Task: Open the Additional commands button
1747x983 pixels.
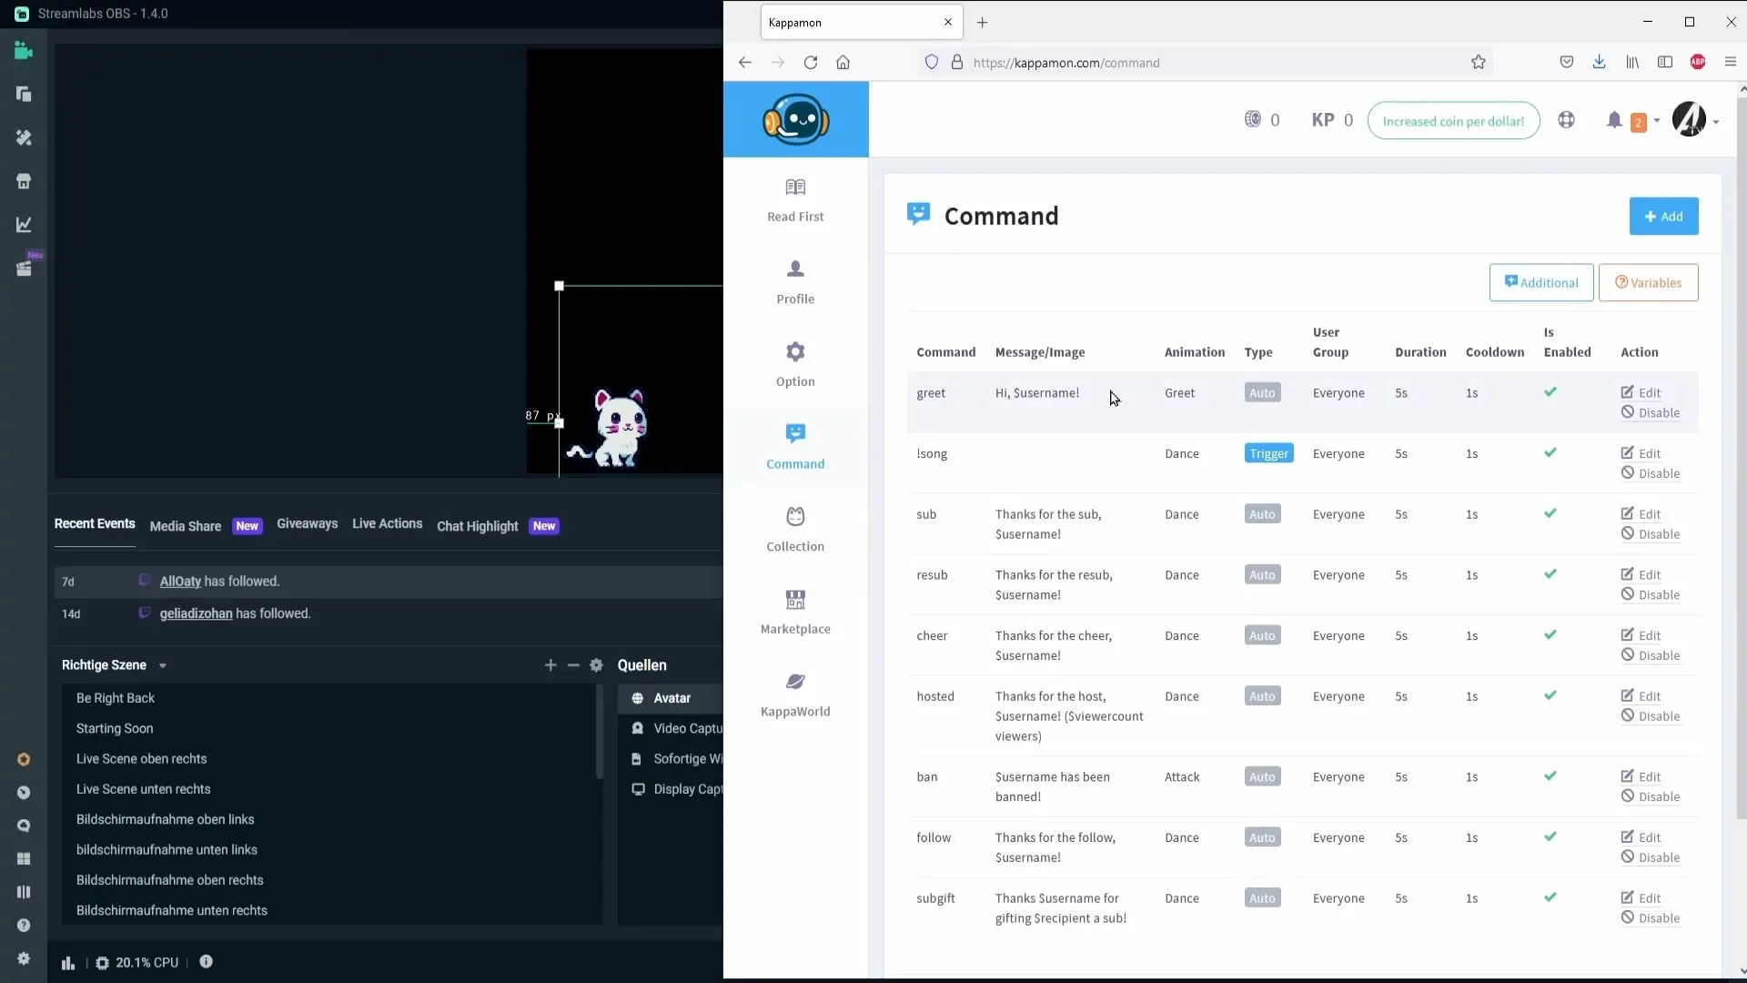Action: pos(1541,283)
